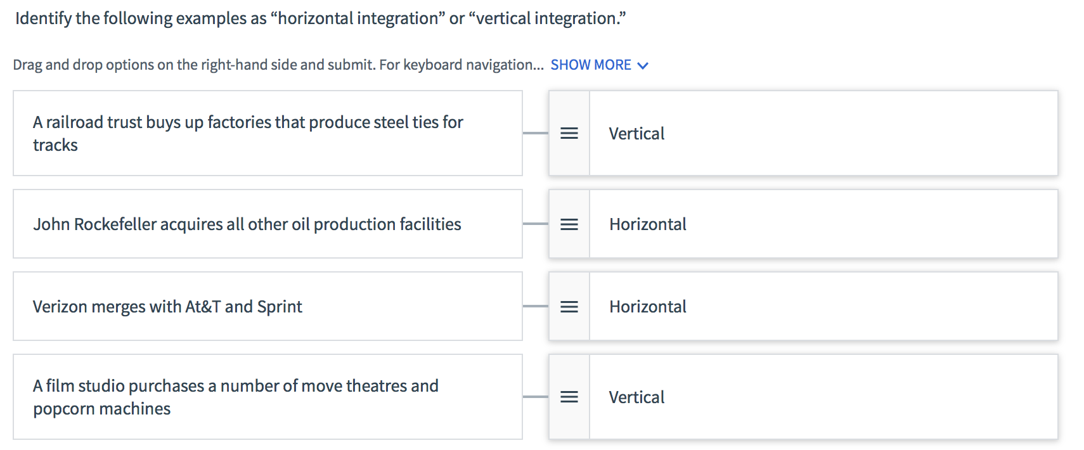The width and height of the screenshot is (1084, 450).
Task: Click the John Rockefeller oil facilities prompt box
Action: click(x=268, y=224)
